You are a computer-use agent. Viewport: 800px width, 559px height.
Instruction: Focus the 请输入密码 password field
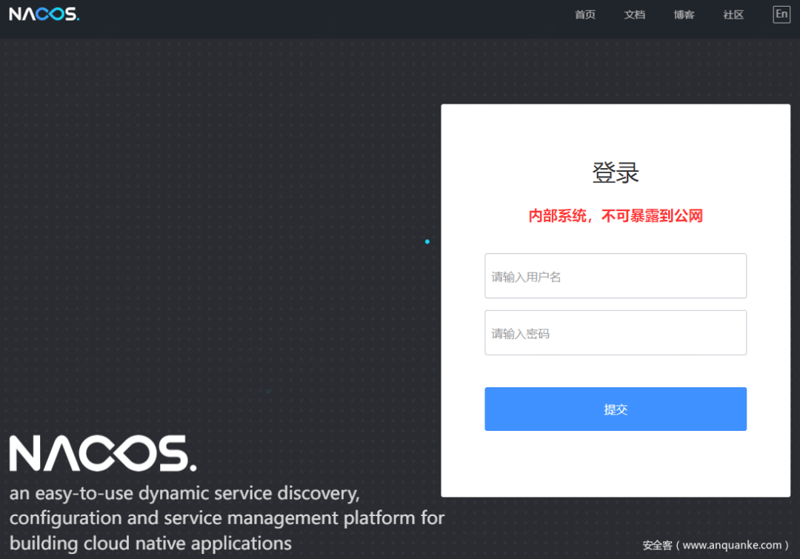click(x=616, y=332)
